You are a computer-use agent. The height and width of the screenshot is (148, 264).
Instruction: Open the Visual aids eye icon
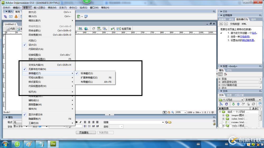[105, 29]
